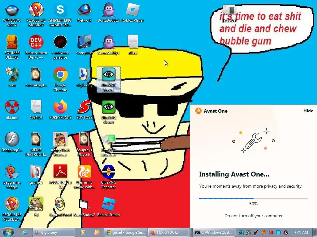317x237 pixels.
Task: Open the WINDOWS VISTA desktop icon
Action: [x=12, y=15]
